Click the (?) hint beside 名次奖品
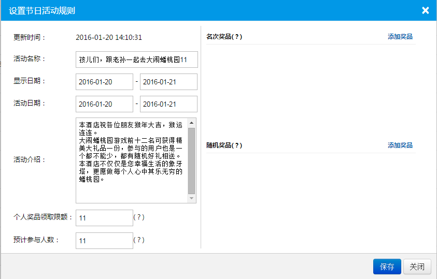Viewport: 437px width, 279px height. click(236, 37)
